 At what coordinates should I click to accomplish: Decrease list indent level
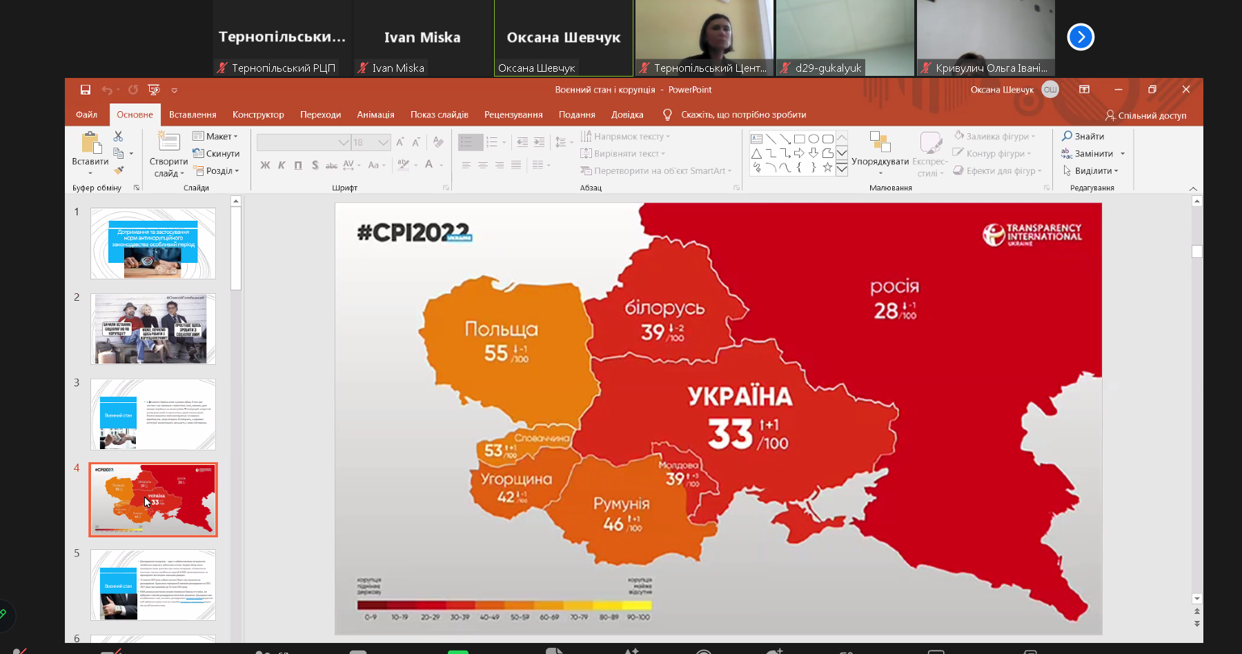pyautogui.click(x=522, y=142)
